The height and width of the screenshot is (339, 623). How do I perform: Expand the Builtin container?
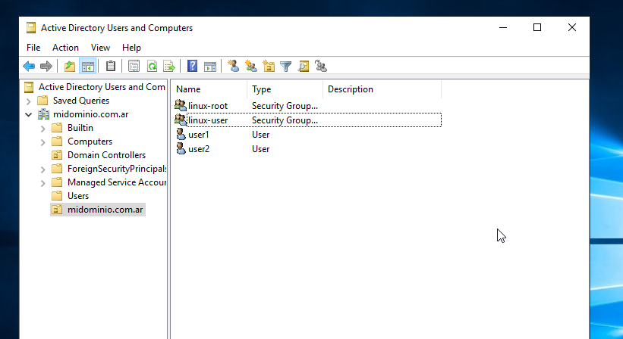[43, 129]
